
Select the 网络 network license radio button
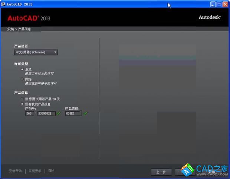tap(22, 79)
